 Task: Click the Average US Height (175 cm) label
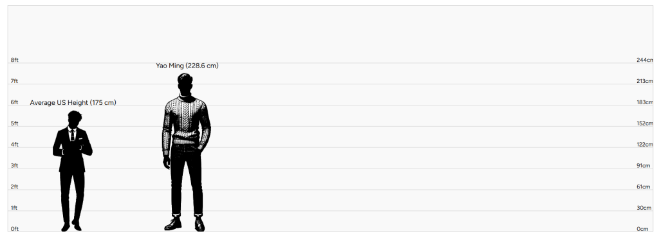pos(73,103)
